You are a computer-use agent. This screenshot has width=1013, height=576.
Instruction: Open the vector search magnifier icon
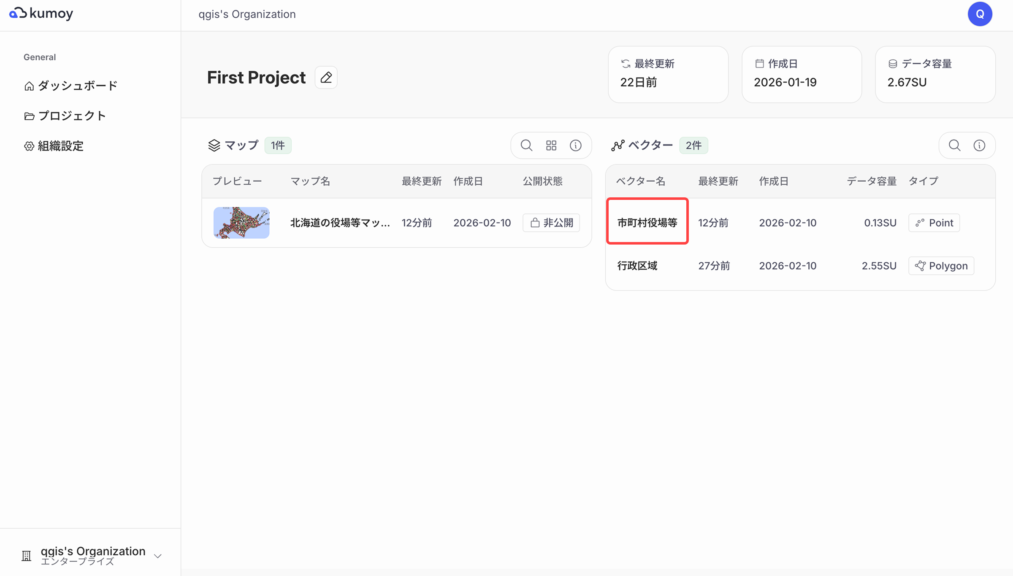[955, 145]
